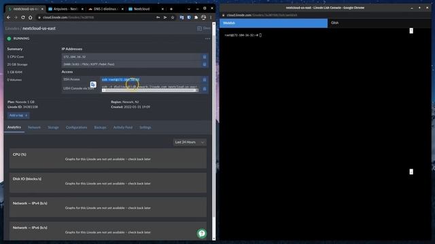The width and height of the screenshot is (435, 244).
Task: Select the SSH Access command text
Action: (x=121, y=80)
